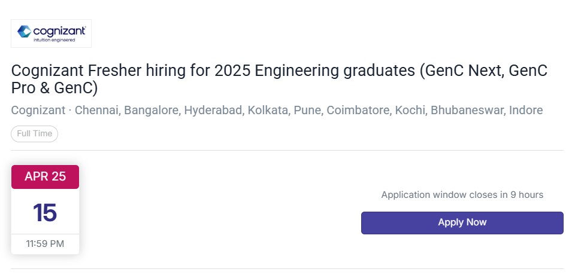Click the Chennai location
The height and width of the screenshot is (278, 572).
(x=98, y=110)
